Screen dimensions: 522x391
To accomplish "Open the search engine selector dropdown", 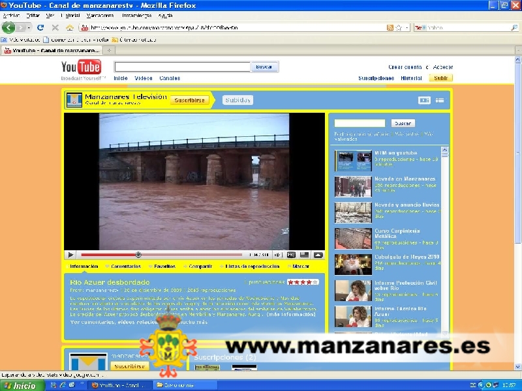I will coord(420,27).
